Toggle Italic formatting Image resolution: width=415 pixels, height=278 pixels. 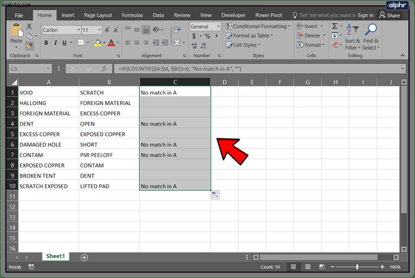point(55,42)
